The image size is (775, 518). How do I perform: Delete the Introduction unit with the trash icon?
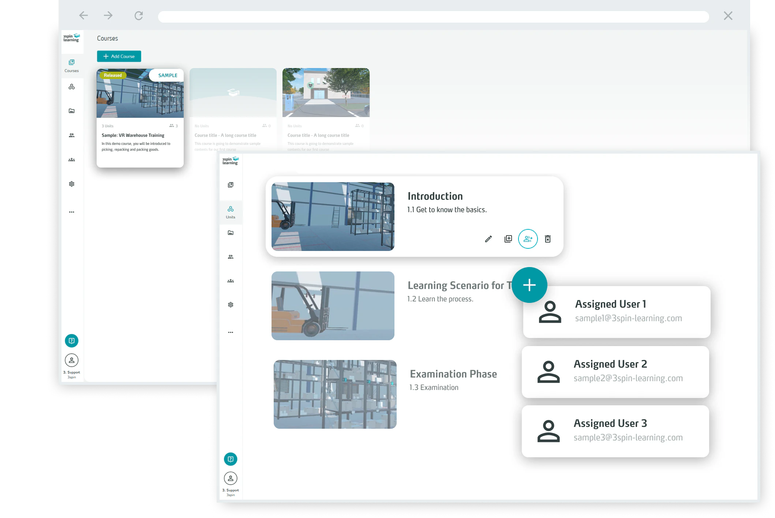(548, 239)
